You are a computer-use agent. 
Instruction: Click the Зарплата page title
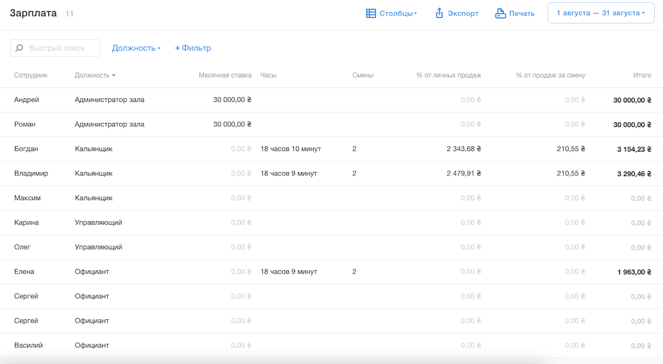(x=33, y=13)
